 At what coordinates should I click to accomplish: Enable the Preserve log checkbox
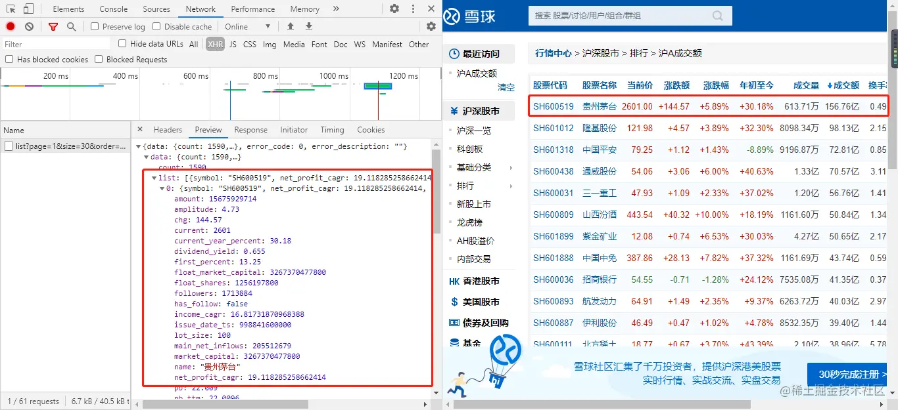(95, 26)
